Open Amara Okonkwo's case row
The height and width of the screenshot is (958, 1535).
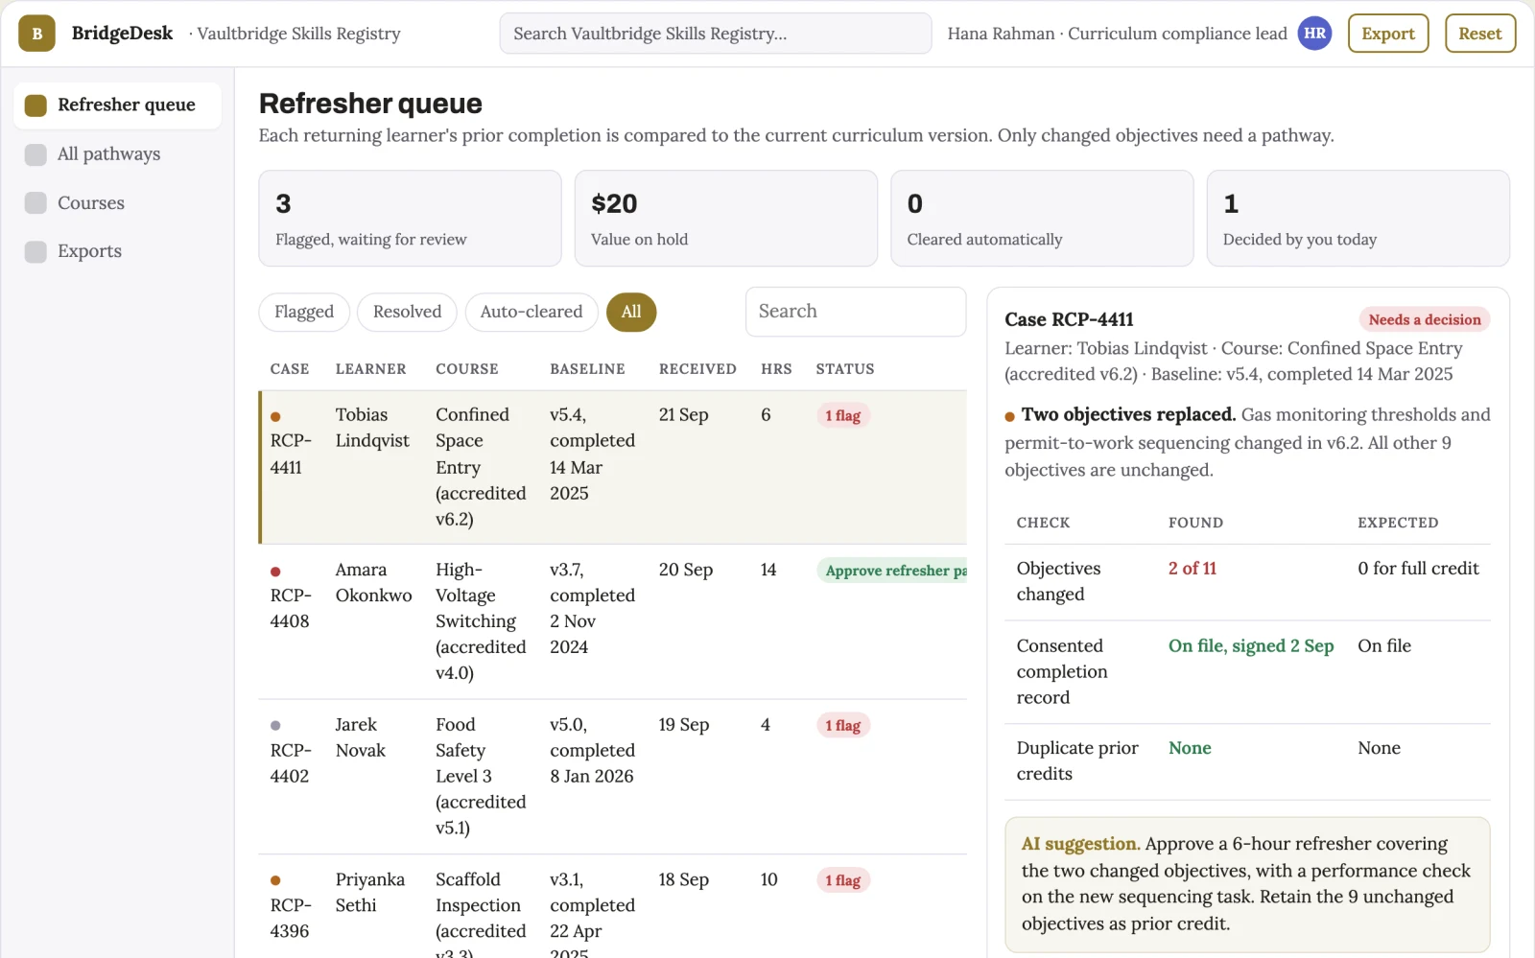click(613, 621)
